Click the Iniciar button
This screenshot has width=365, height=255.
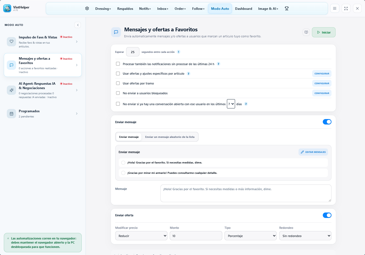324,32
